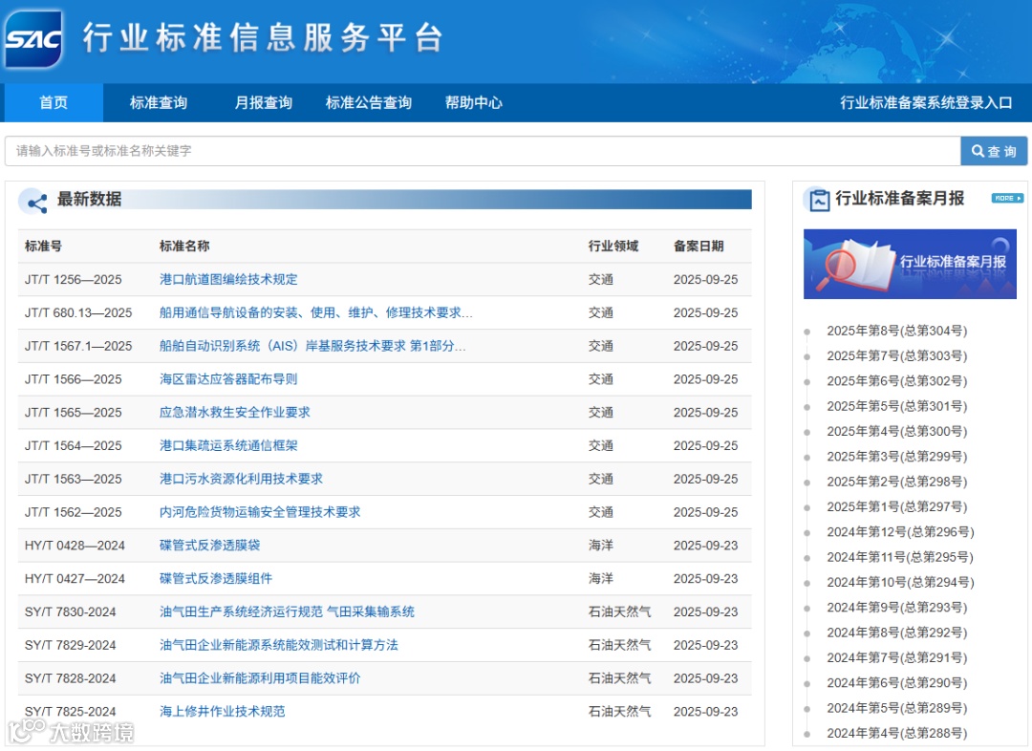Open the 标准查询 menu item
The image size is (1032, 751).
tap(159, 102)
